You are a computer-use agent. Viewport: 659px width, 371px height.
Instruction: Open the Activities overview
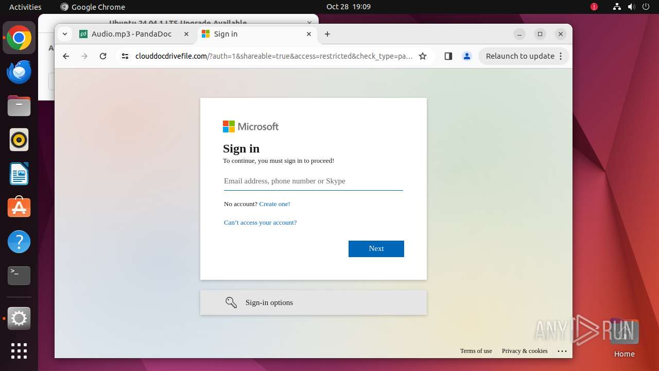[25, 7]
